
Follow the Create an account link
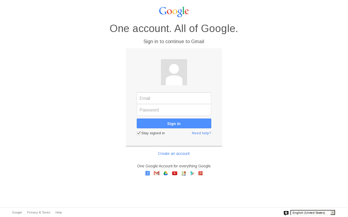[174, 154]
